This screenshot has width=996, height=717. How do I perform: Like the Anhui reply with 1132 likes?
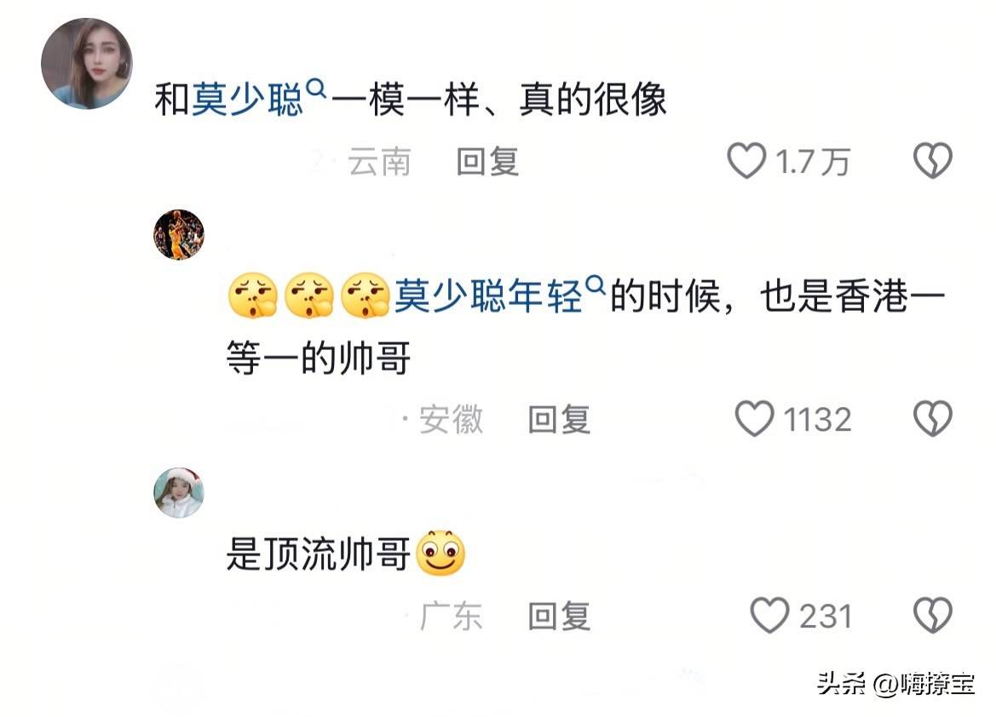coord(754,418)
